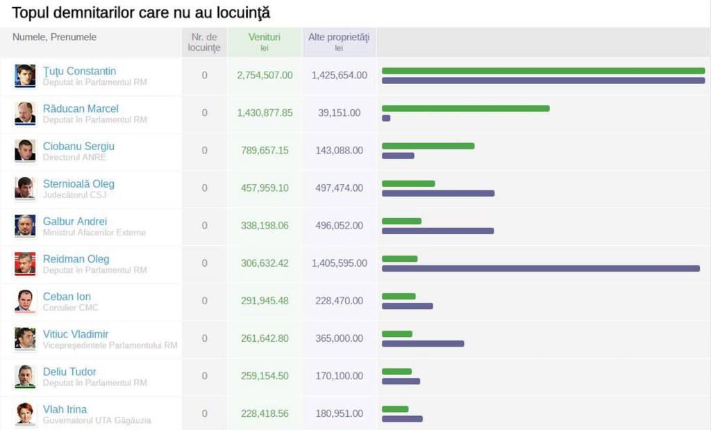Click Răducan Marcel's green income bar
711x430 pixels.
click(466, 108)
